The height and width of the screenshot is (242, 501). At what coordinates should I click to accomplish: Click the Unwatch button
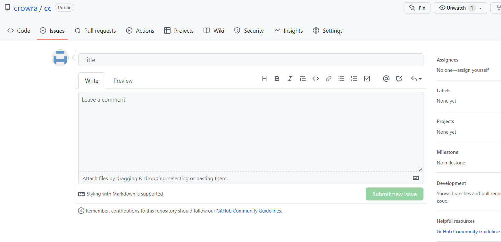point(460,8)
